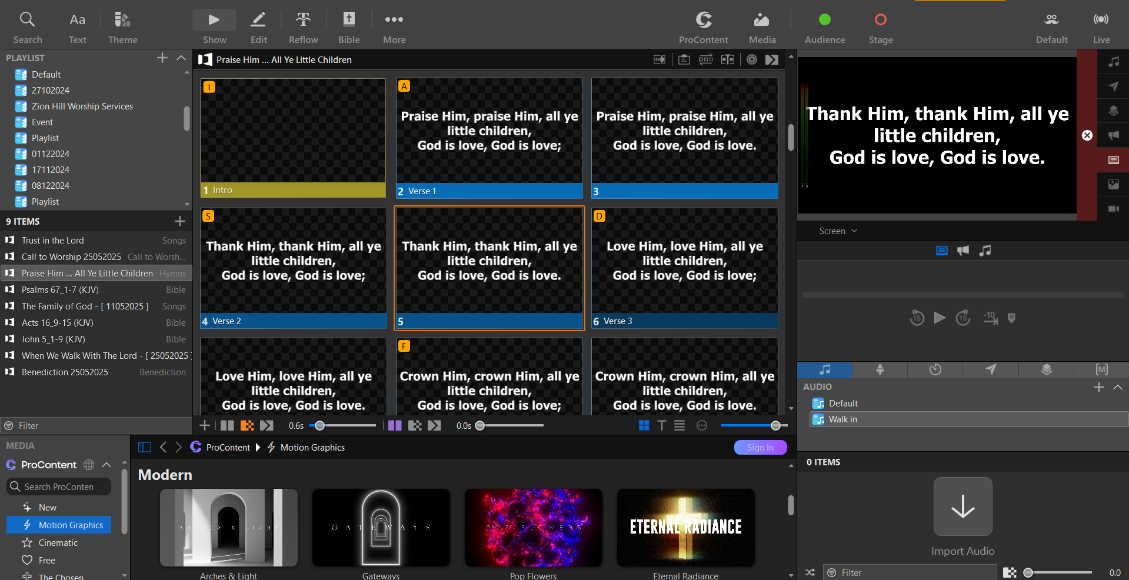The image size is (1129, 580).
Task: Click the skip forward 15 seconds icon
Action: point(963,318)
